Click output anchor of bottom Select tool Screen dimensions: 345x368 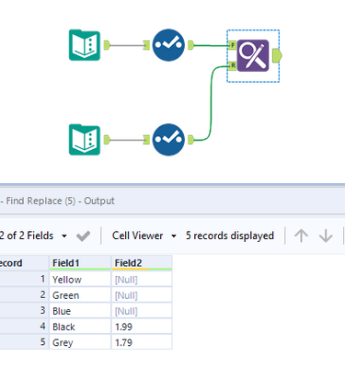(x=190, y=140)
